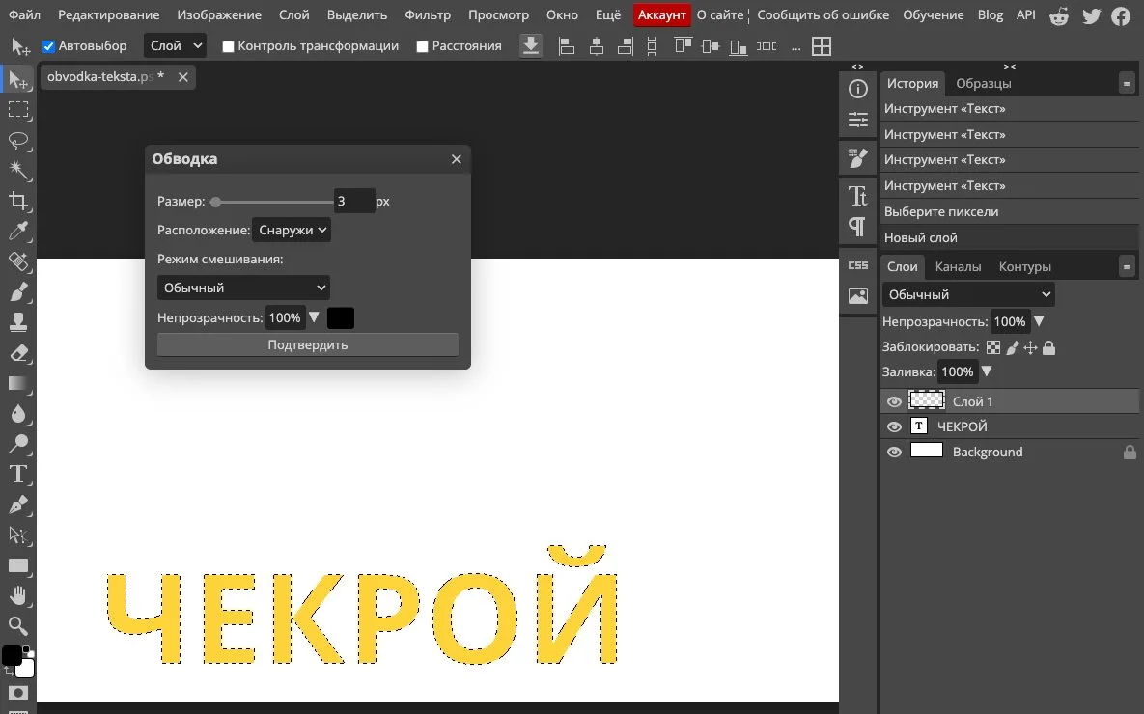Open the black stroke color swatch

[341, 318]
